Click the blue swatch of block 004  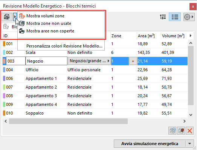pyautogui.click(x=4, y=70)
